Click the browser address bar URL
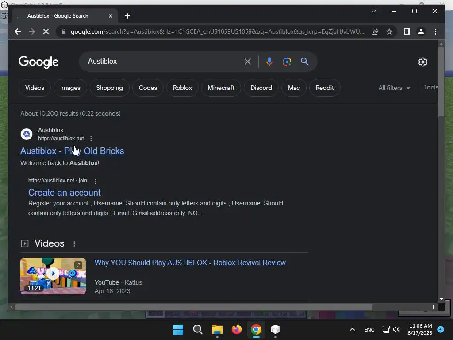Viewport: 453px width, 340px height. coord(217,31)
